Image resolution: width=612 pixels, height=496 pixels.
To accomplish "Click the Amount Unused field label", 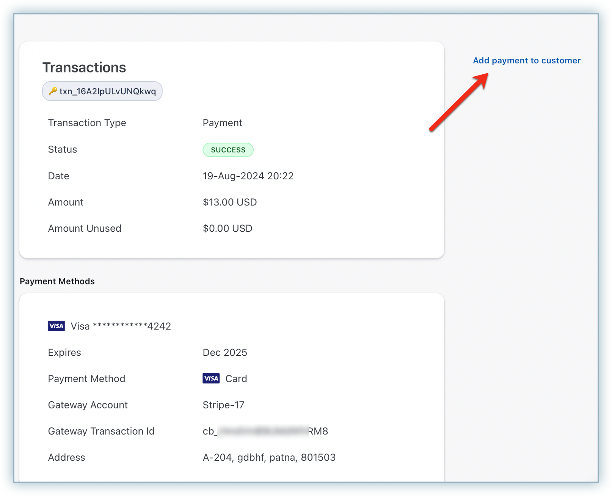I will point(85,228).
